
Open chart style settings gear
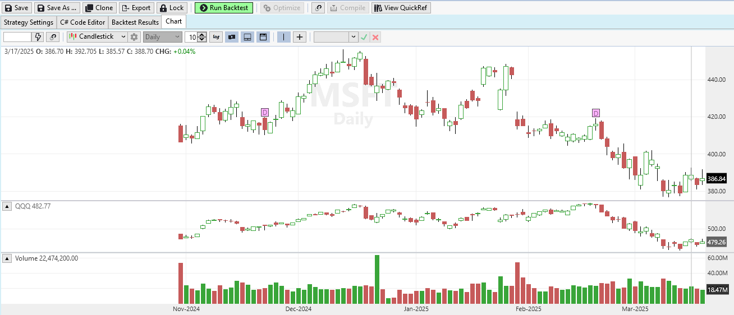pos(134,37)
